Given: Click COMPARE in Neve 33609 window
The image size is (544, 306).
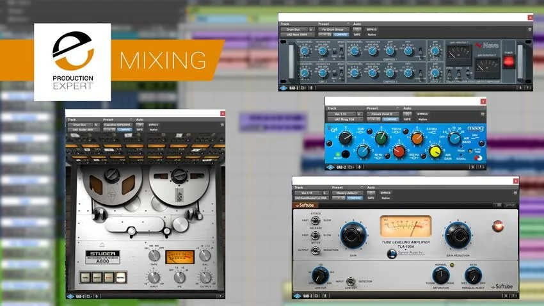Looking at the screenshot, I should click(340, 35).
